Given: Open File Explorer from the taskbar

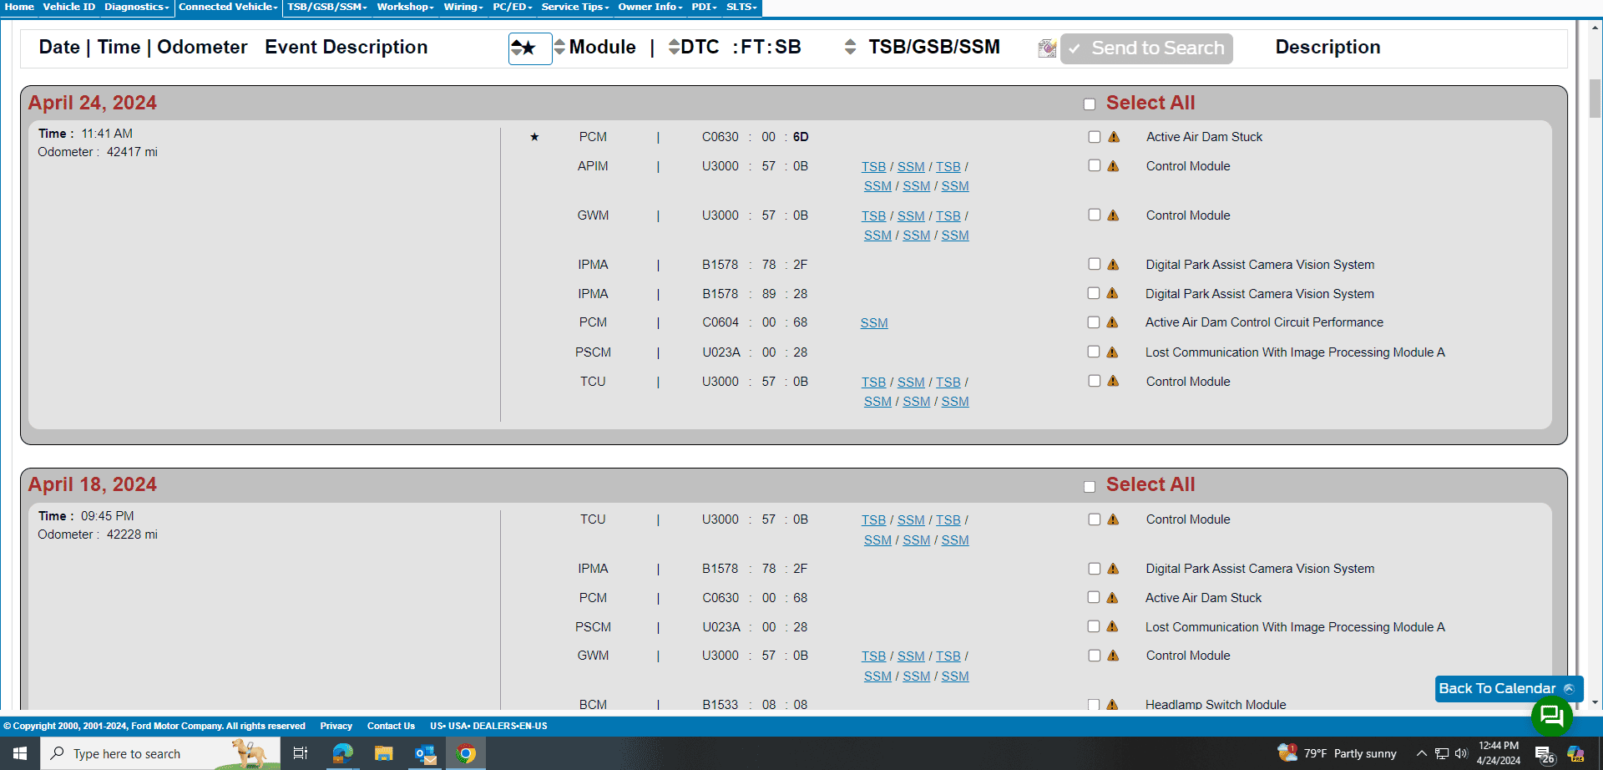Looking at the screenshot, I should point(383,753).
